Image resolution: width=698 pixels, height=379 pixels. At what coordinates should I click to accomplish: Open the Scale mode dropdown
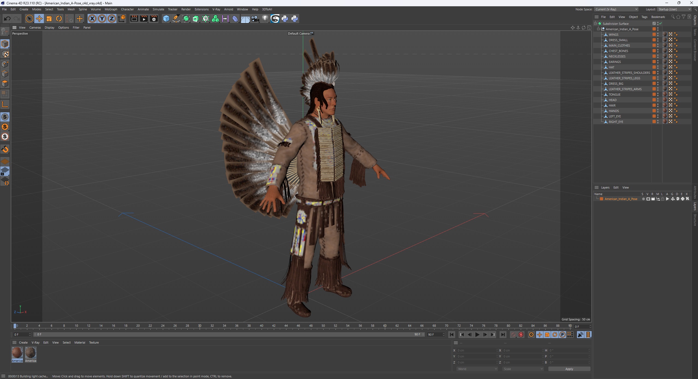click(x=523, y=369)
